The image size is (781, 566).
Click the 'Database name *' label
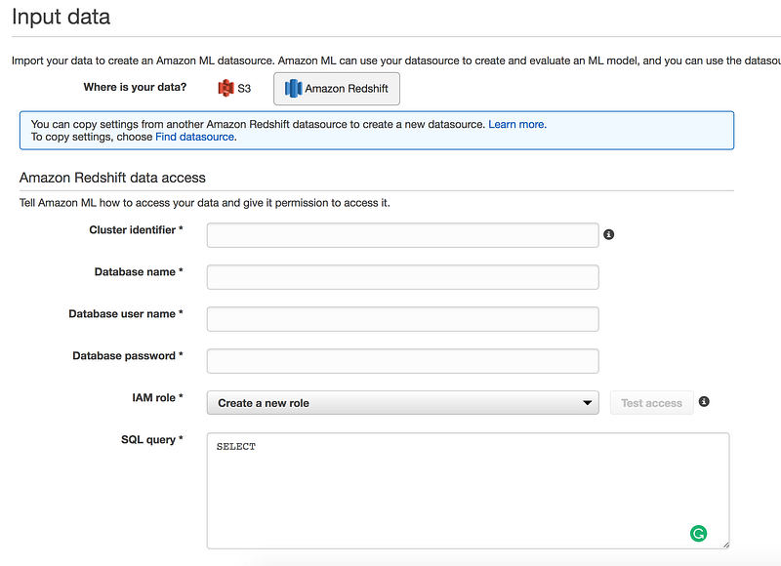139,272
